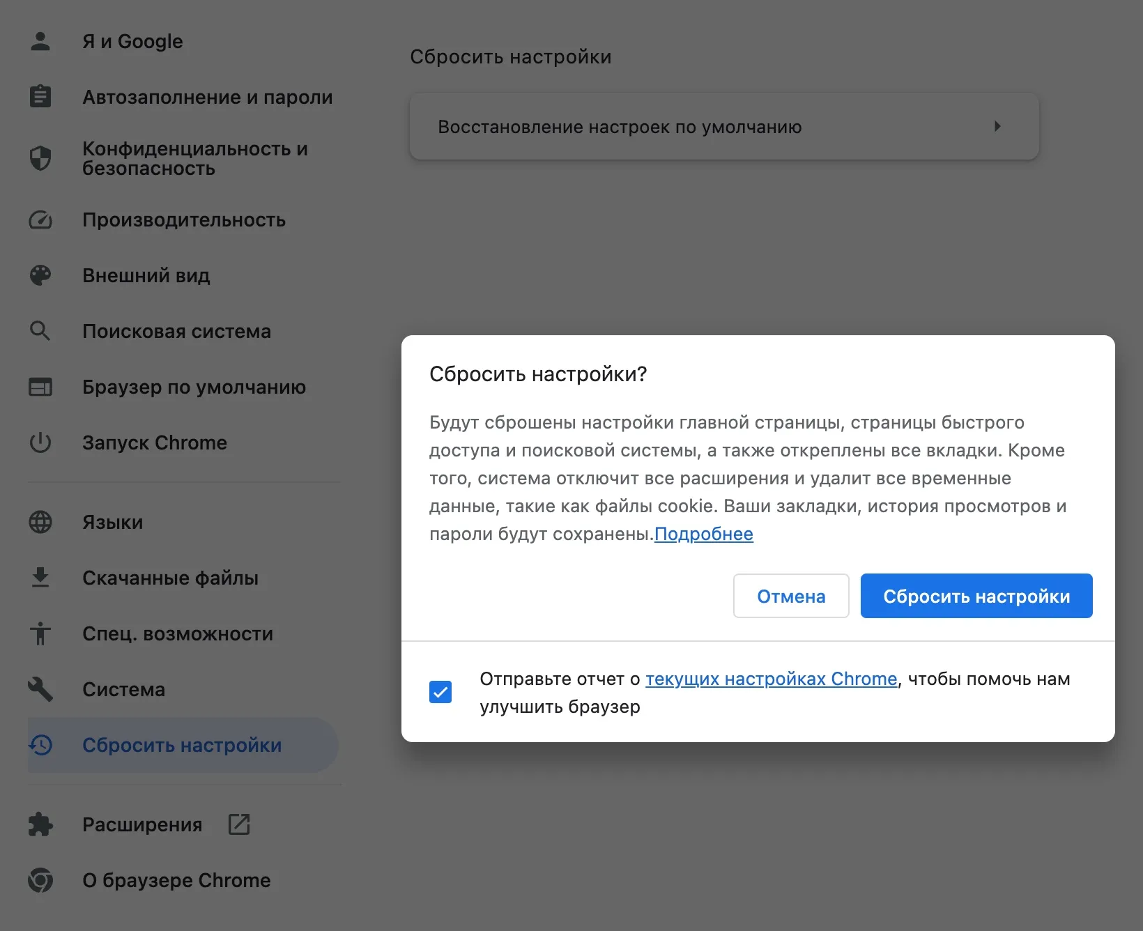Select Система in the sidebar
The image size is (1143, 931).
[124, 689]
